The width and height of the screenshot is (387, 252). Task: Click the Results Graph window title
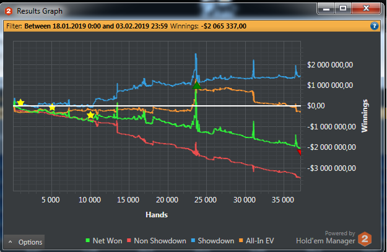point(40,11)
